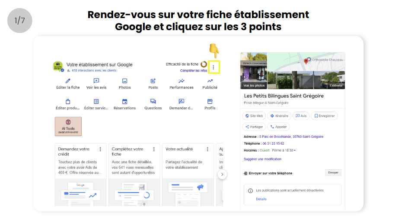
Task: Open the Posts icon
Action: [153, 81]
